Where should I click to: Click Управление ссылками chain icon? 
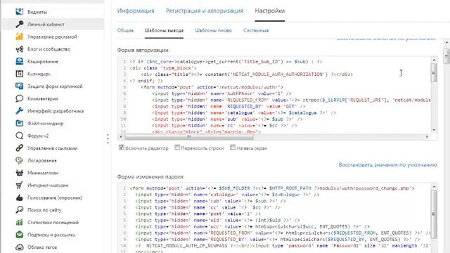19,148
